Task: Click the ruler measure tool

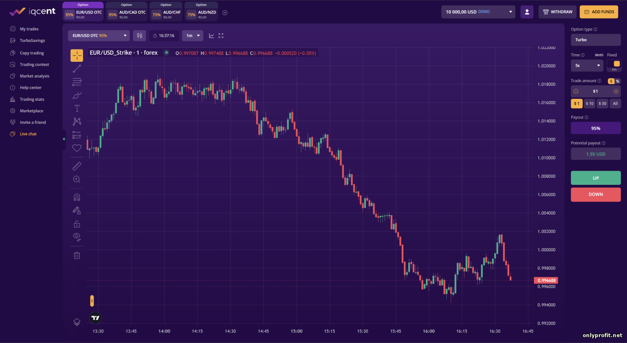Action: tap(77, 166)
